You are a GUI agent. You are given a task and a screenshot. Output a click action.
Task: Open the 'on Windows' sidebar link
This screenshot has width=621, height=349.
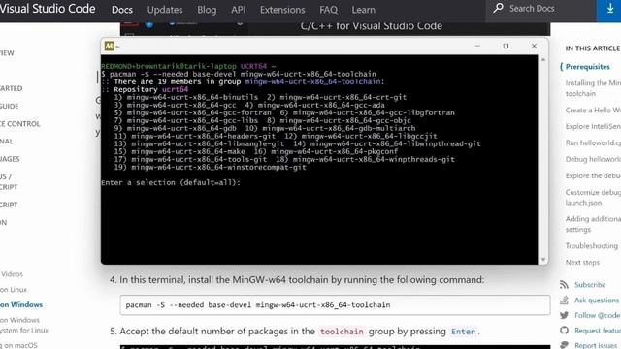pos(21,304)
